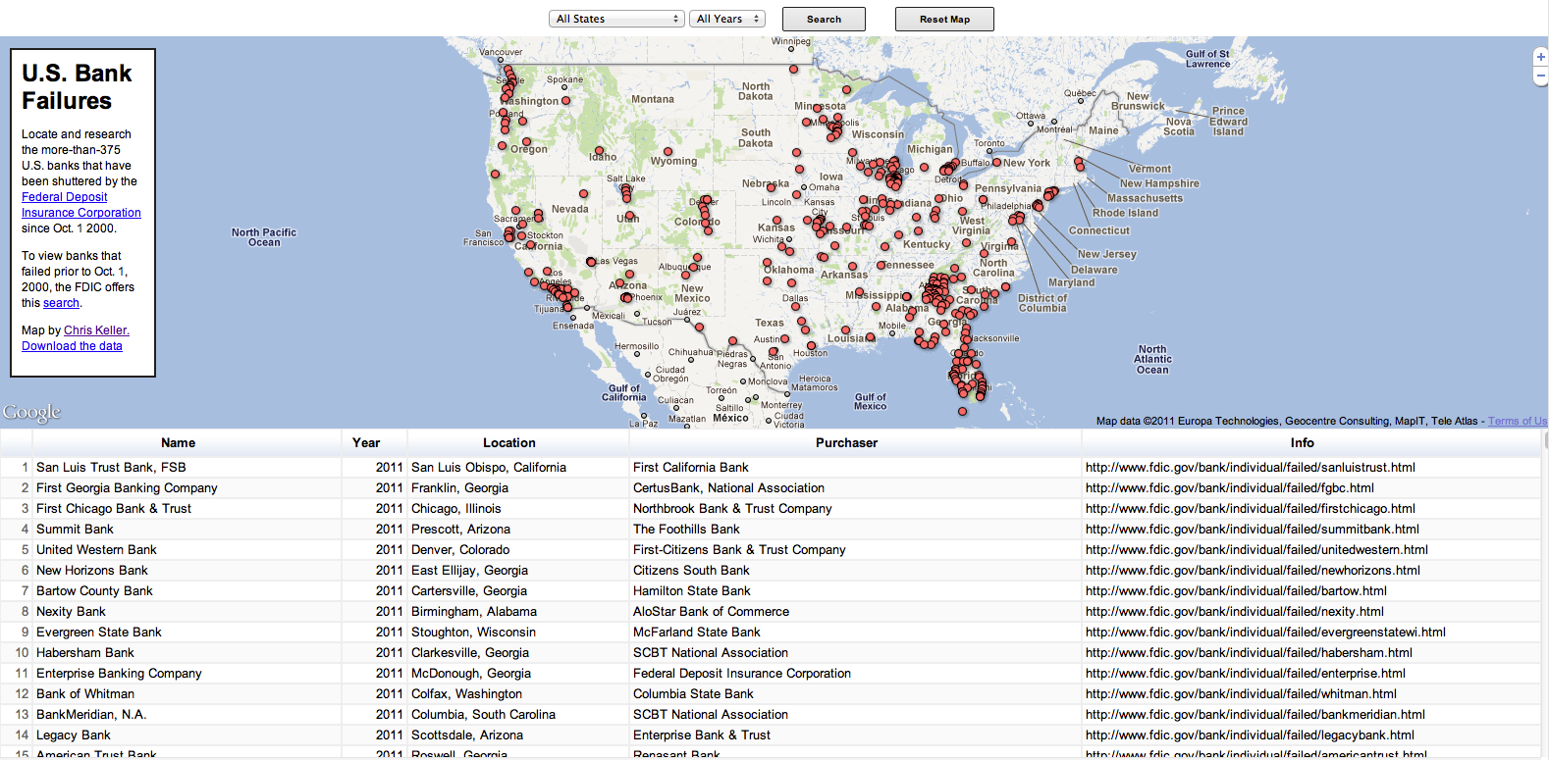Image resolution: width=1549 pixels, height=760 pixels.
Task: Open the Chris Keller author link
Action: tap(96, 330)
